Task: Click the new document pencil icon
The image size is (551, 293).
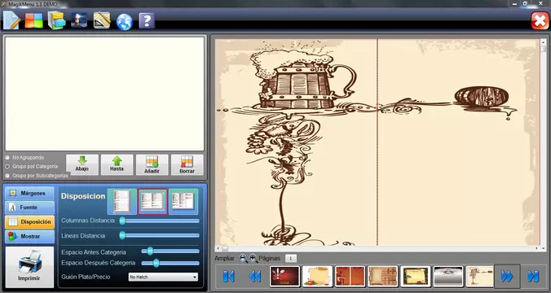Action: (11, 20)
